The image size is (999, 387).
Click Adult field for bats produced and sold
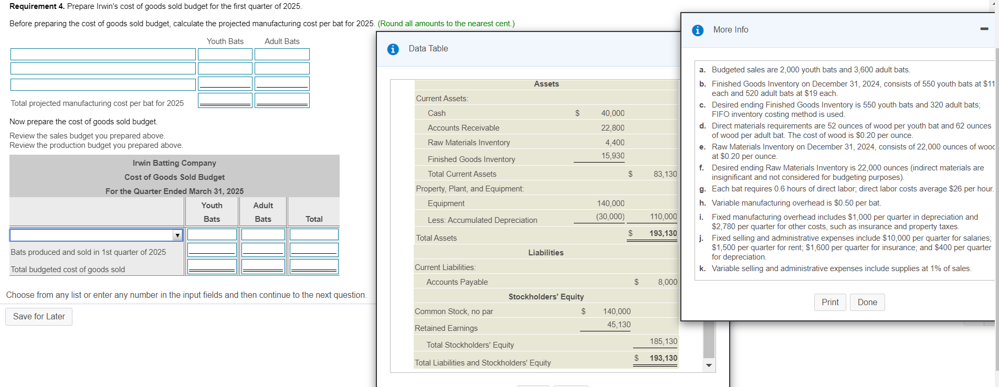coord(263,250)
